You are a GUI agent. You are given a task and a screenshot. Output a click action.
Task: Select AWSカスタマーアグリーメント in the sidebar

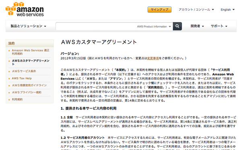click(x=31, y=62)
